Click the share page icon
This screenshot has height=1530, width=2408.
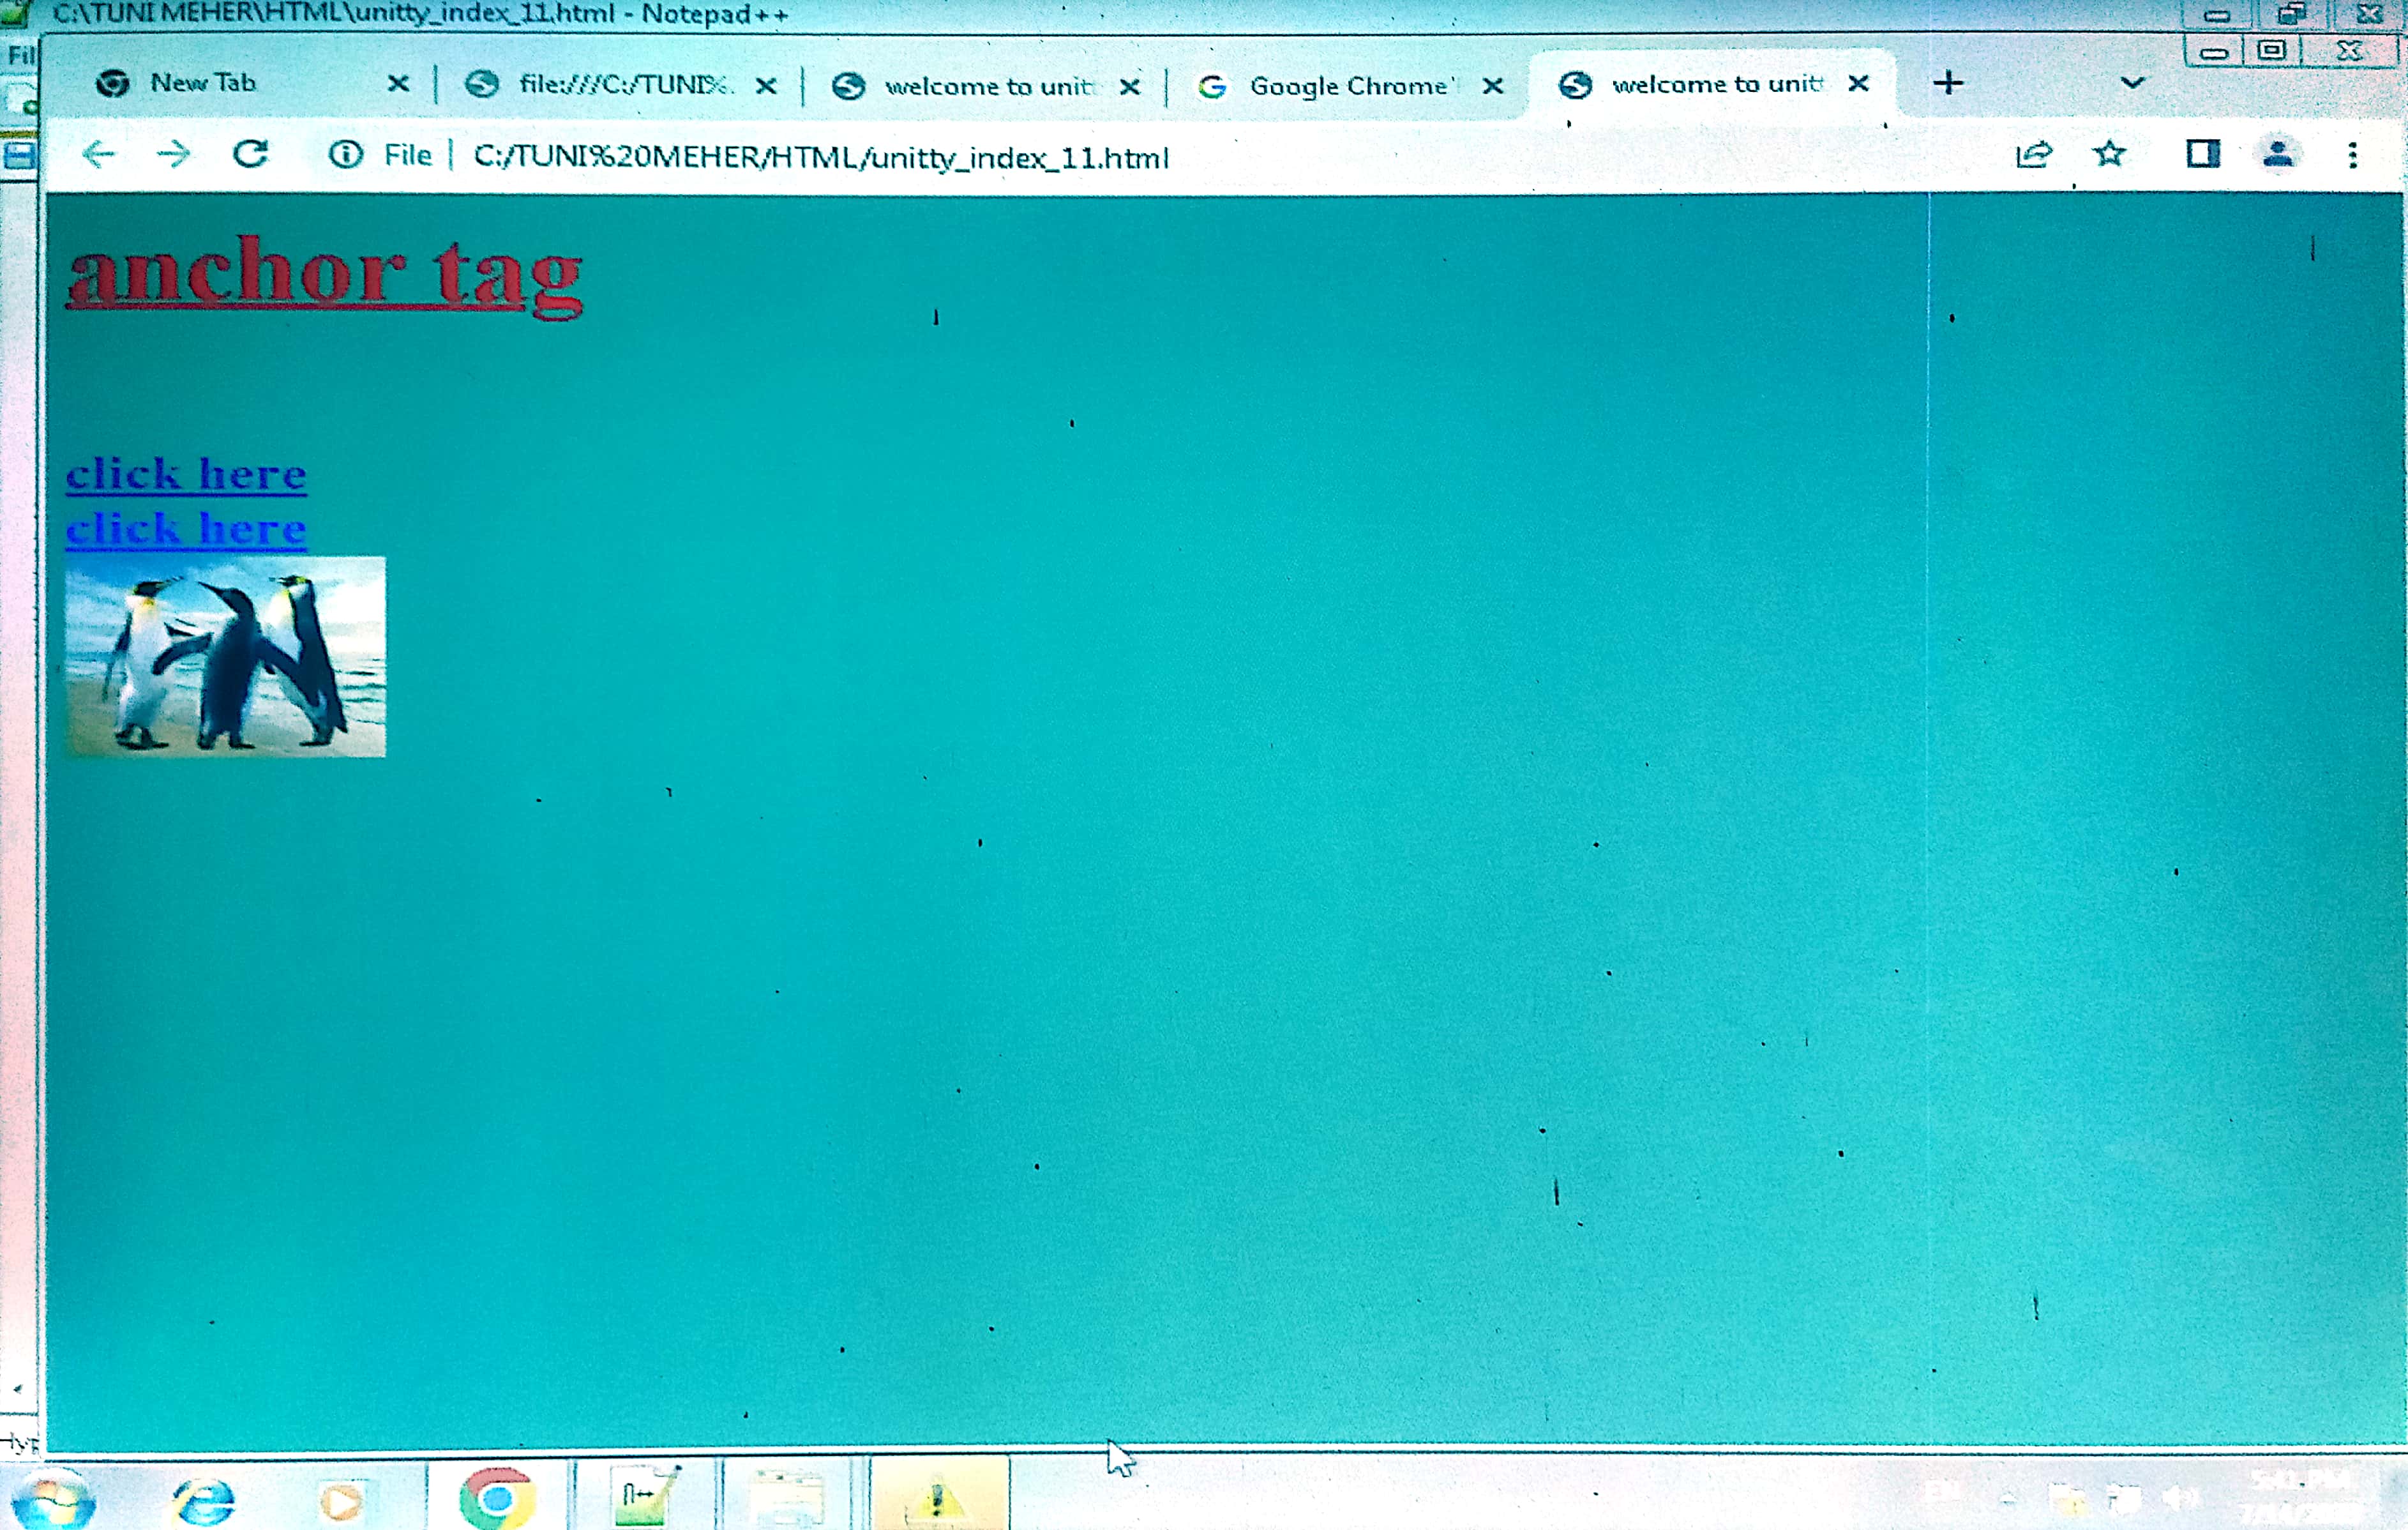point(2033,154)
